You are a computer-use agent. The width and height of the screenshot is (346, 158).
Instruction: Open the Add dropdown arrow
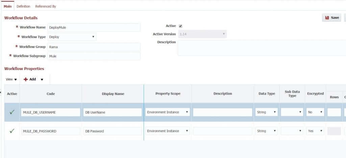[42, 80]
